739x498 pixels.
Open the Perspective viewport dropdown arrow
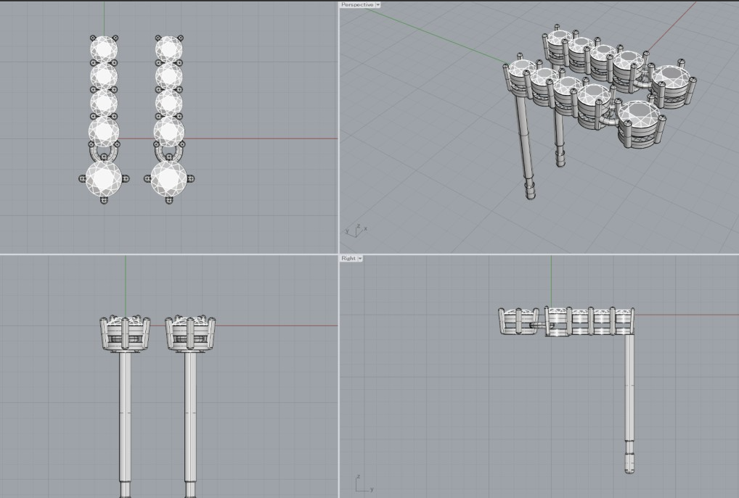pos(378,4)
